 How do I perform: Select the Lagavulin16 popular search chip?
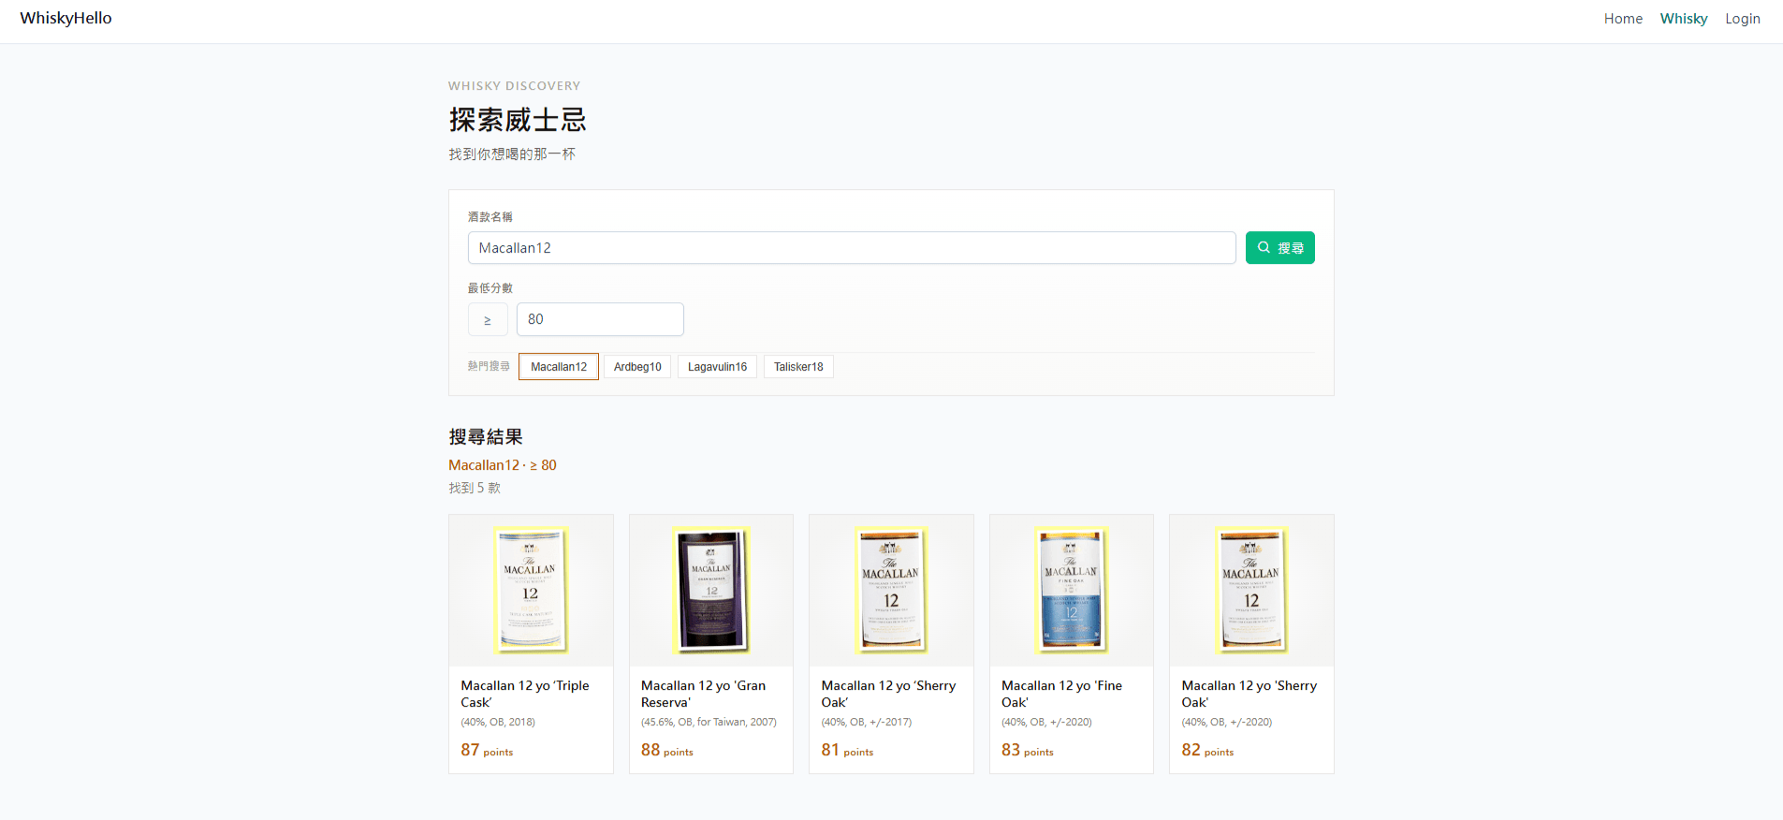click(717, 367)
